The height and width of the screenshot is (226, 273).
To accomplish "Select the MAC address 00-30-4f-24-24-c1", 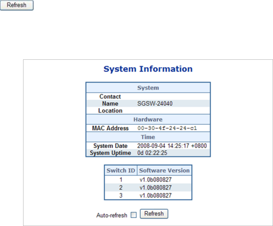I will tap(167, 128).
